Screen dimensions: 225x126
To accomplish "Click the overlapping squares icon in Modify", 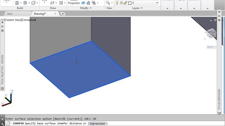I will coord(94,3).
